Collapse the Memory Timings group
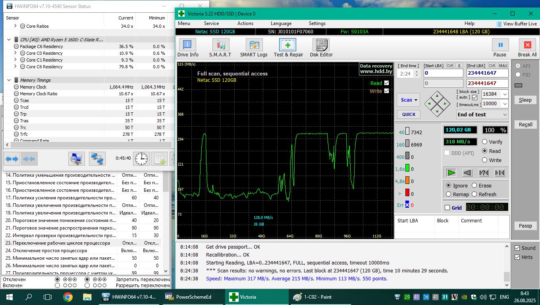This screenshot has height=305, width=540. point(9,80)
